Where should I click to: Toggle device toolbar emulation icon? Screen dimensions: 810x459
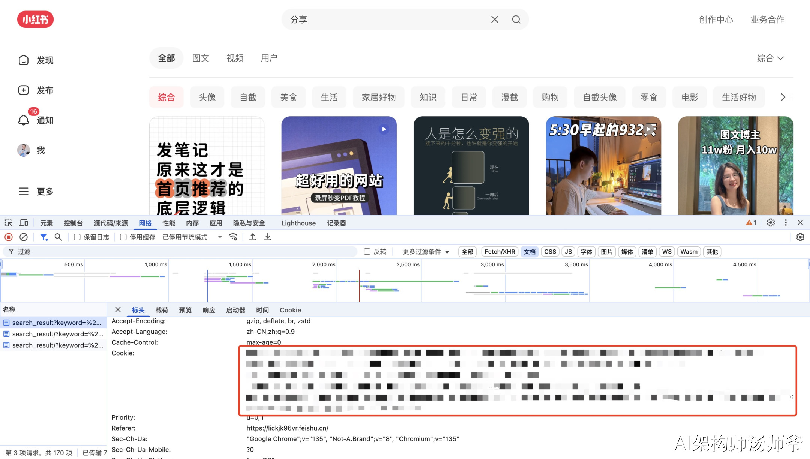24,223
